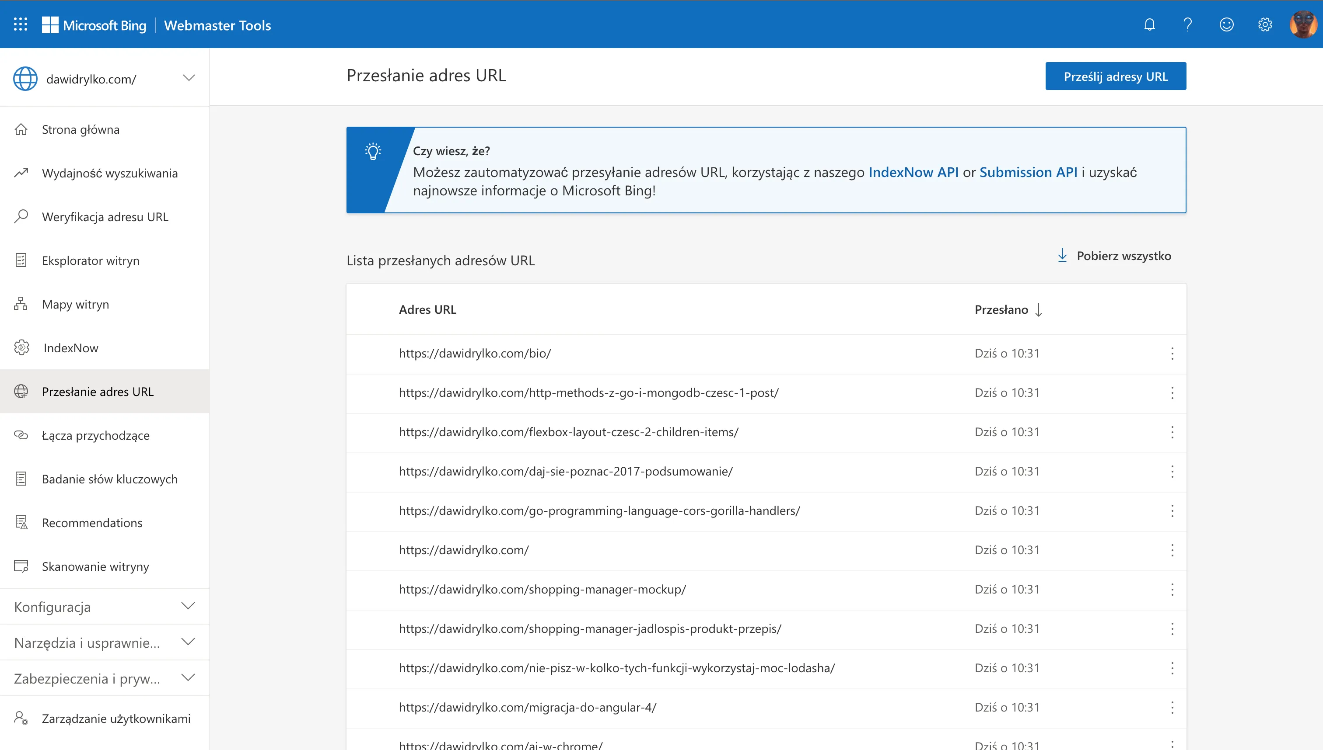Click URL ending go-programming-language-cors-gorilla-handlers/
Image resolution: width=1323 pixels, height=750 pixels.
coord(600,511)
